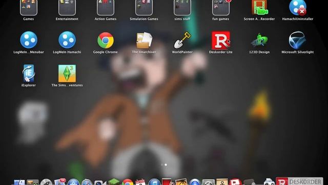Open the Entertainment folder
This screenshot has height=185, width=328.
[67, 8]
